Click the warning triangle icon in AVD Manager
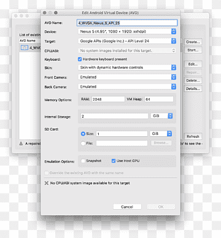The image size is (221, 238). [x=21, y=144]
